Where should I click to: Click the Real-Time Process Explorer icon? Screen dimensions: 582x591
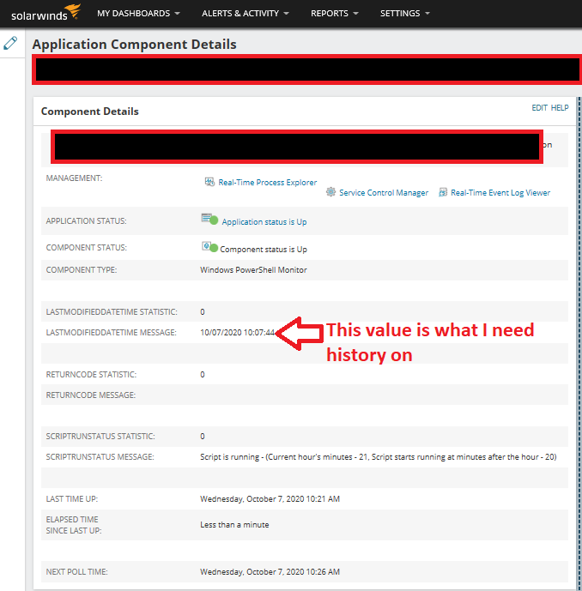click(209, 182)
